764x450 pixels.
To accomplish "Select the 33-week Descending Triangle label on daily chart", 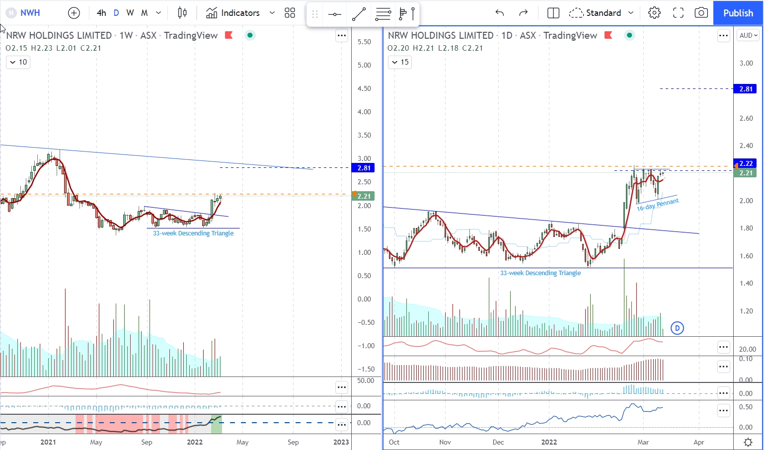I will pos(540,273).
